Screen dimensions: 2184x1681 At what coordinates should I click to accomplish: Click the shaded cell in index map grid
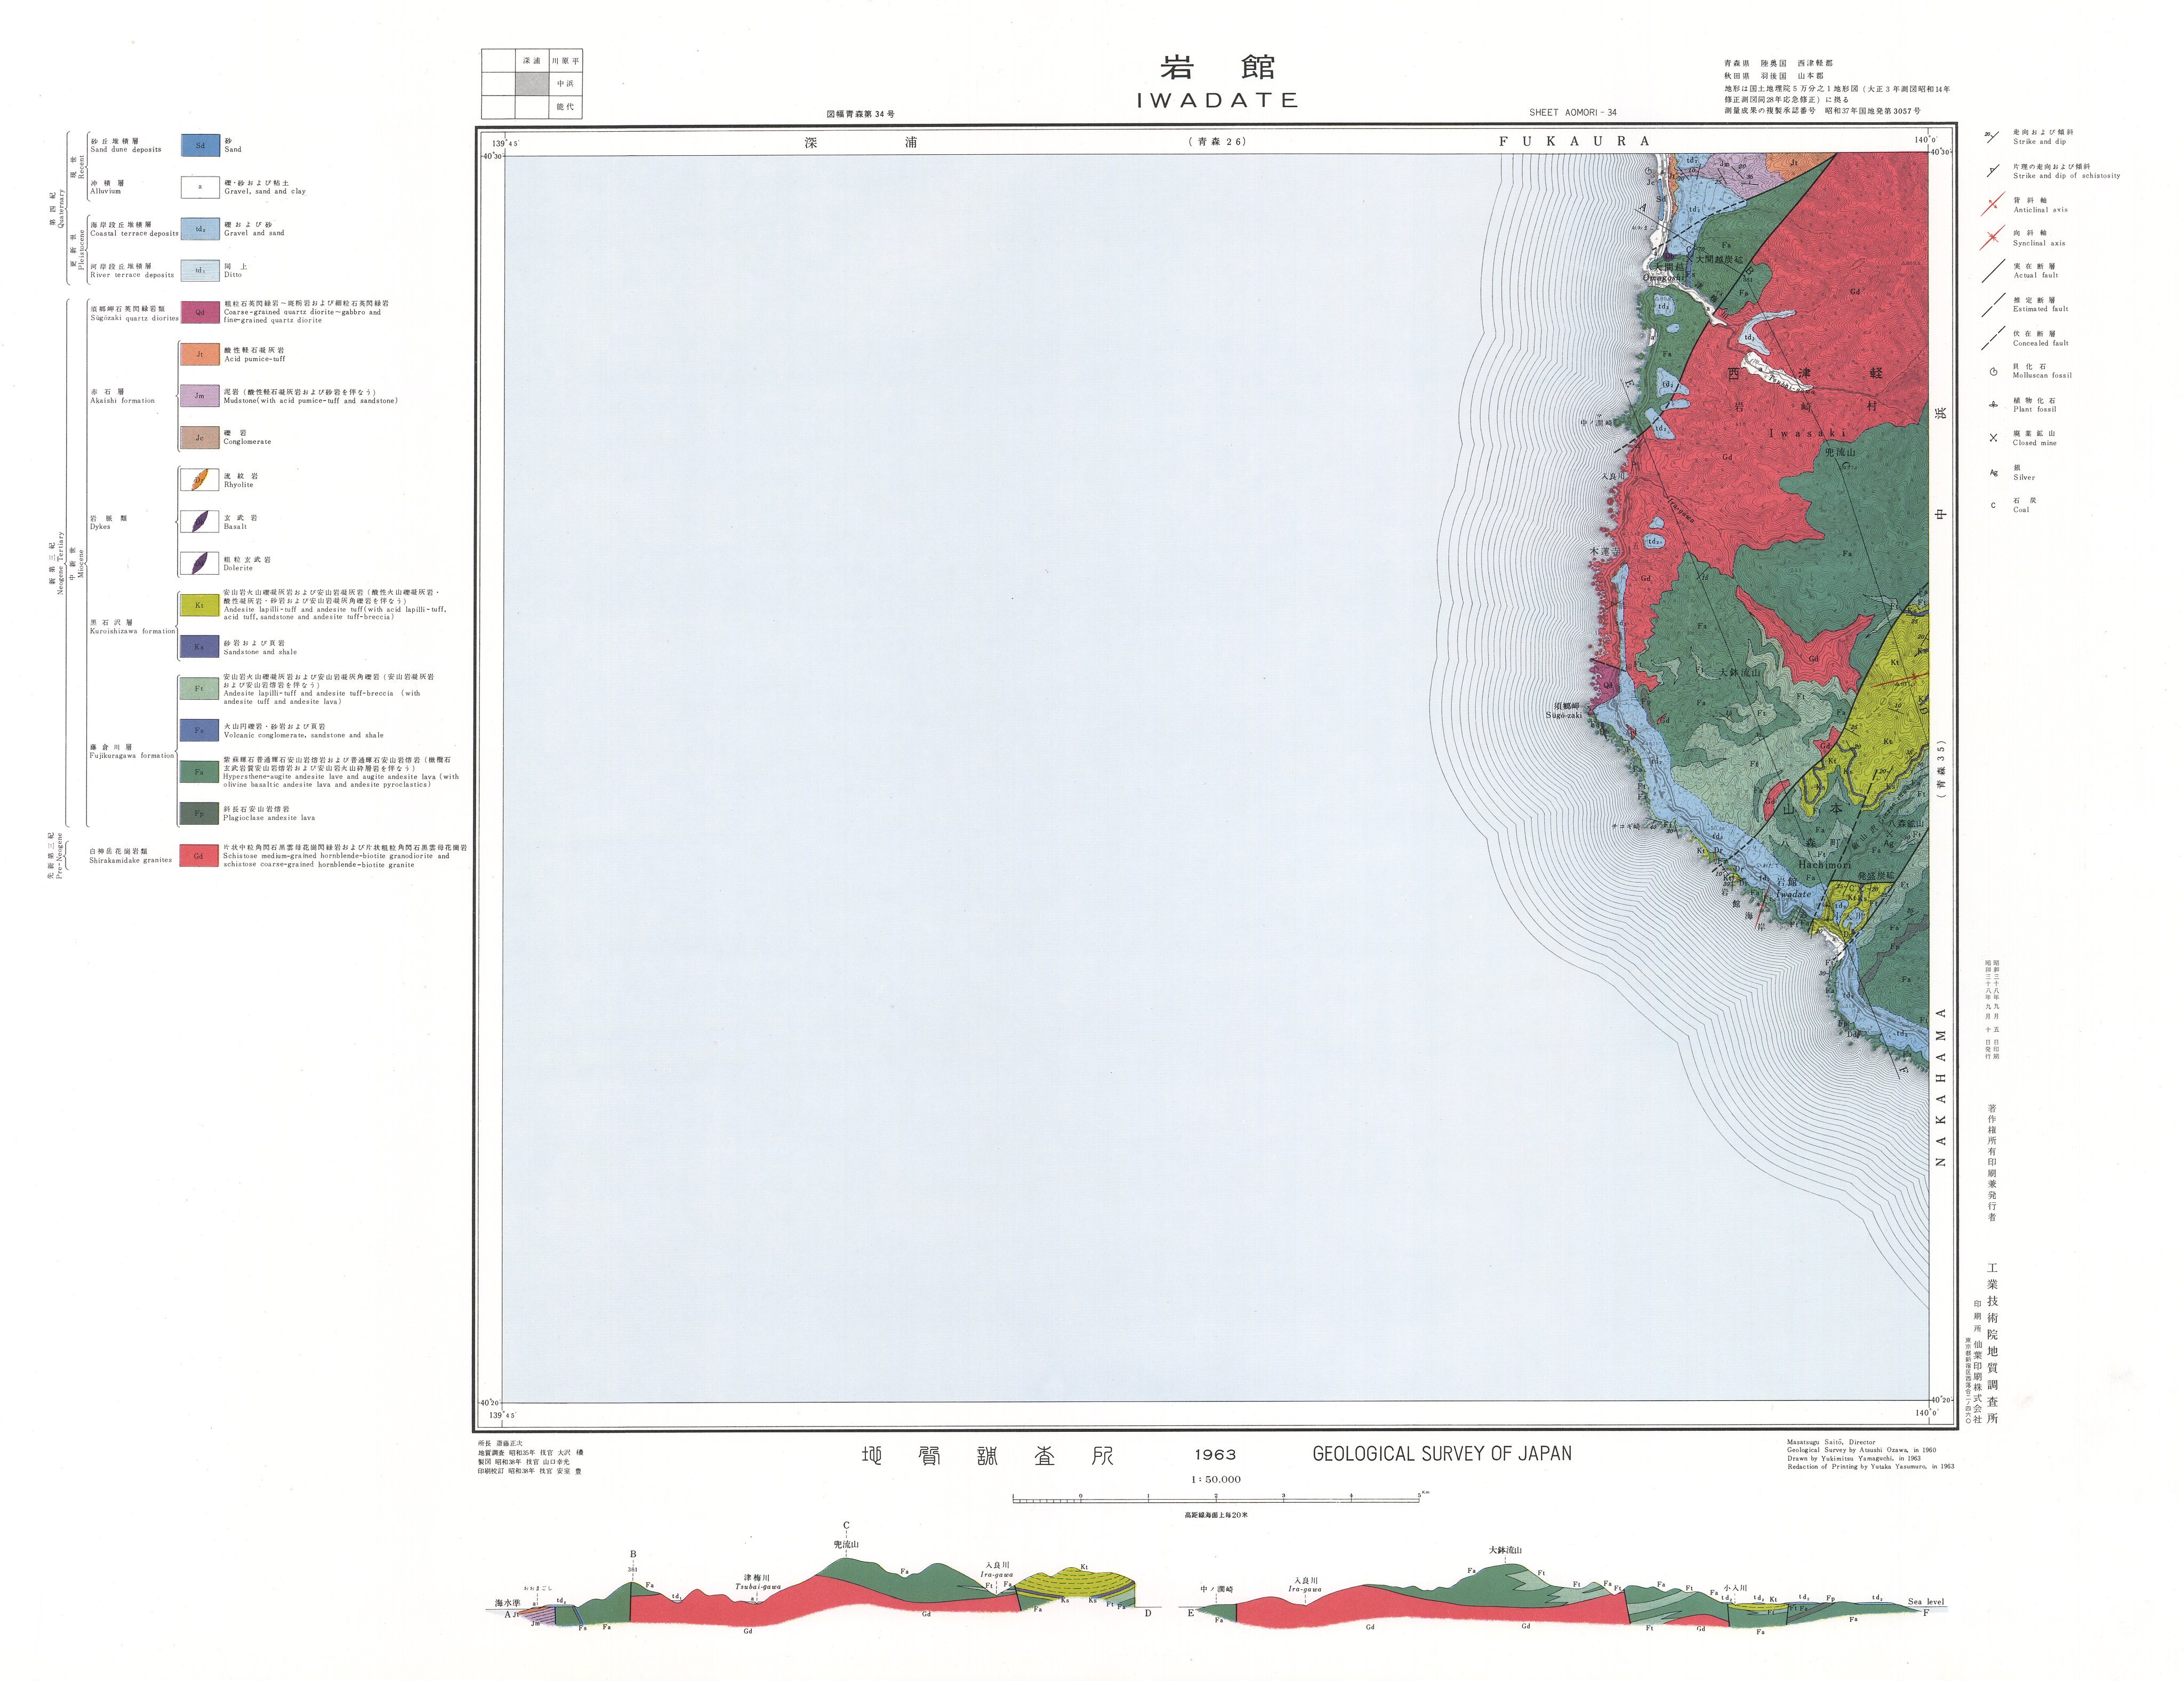point(531,84)
